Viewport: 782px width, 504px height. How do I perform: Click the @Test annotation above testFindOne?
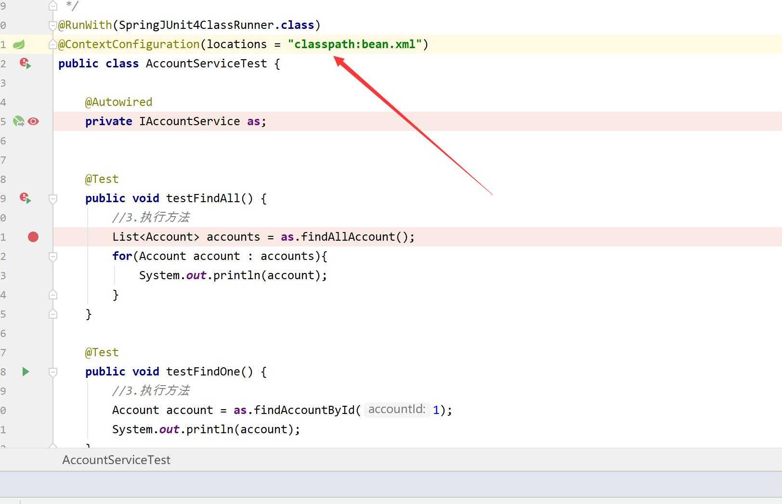pyautogui.click(x=102, y=352)
